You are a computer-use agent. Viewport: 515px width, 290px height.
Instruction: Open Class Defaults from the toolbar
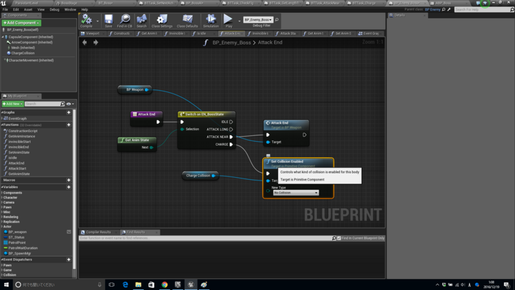187,21
